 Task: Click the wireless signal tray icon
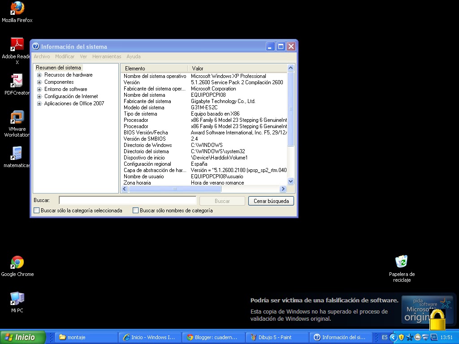click(426, 337)
